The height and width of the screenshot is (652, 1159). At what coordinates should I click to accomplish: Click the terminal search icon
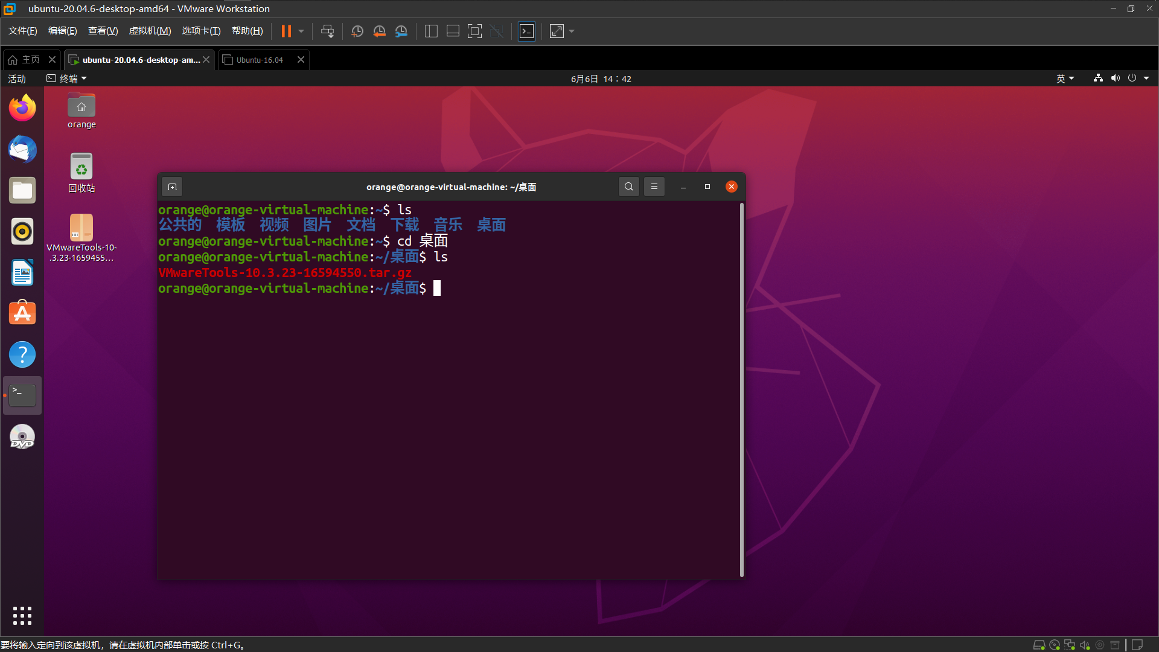coord(628,187)
